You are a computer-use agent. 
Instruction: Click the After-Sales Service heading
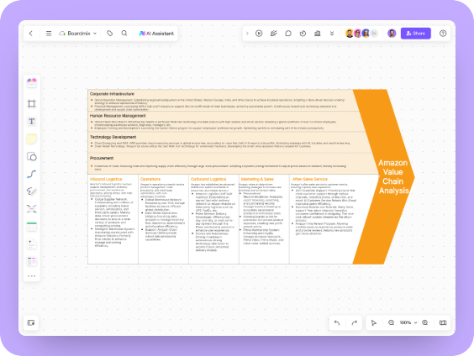click(x=310, y=179)
